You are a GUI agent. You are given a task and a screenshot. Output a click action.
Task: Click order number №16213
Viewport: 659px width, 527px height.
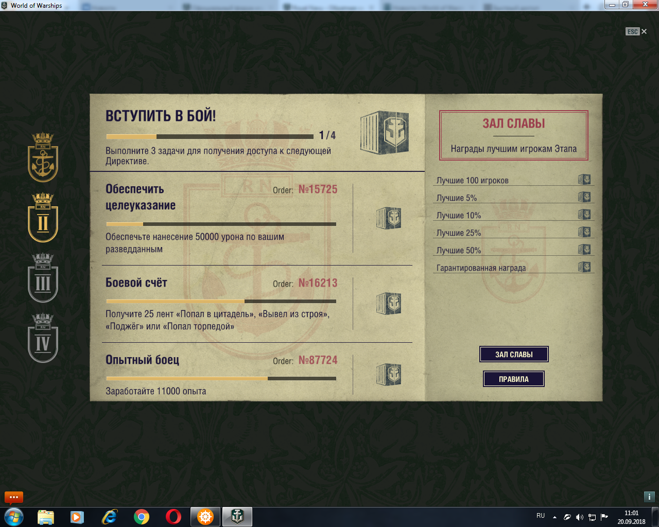click(318, 283)
